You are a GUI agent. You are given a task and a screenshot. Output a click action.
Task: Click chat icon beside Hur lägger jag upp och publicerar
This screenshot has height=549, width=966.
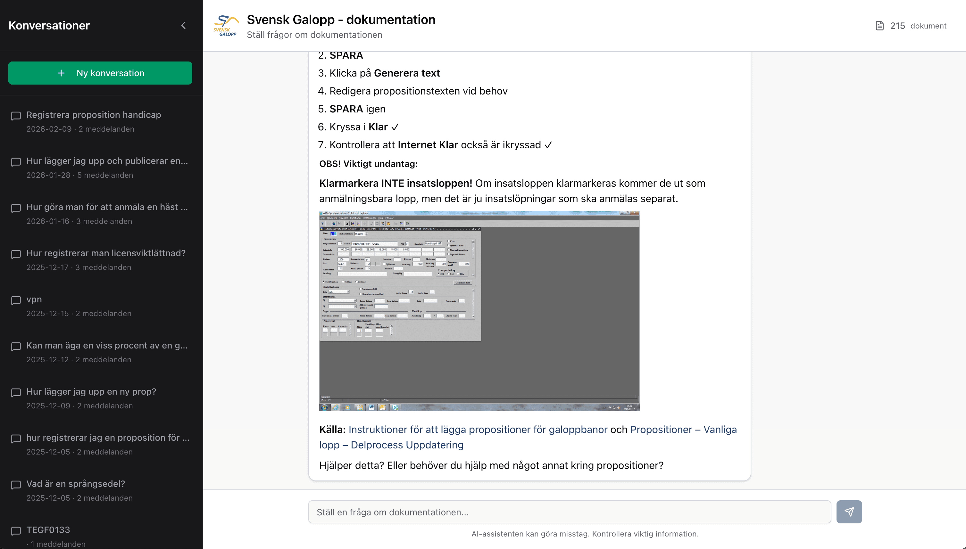(x=16, y=162)
